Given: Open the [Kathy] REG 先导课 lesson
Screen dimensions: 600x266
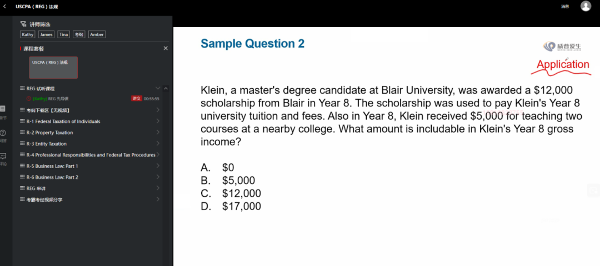Looking at the screenshot, I should tap(51, 99).
